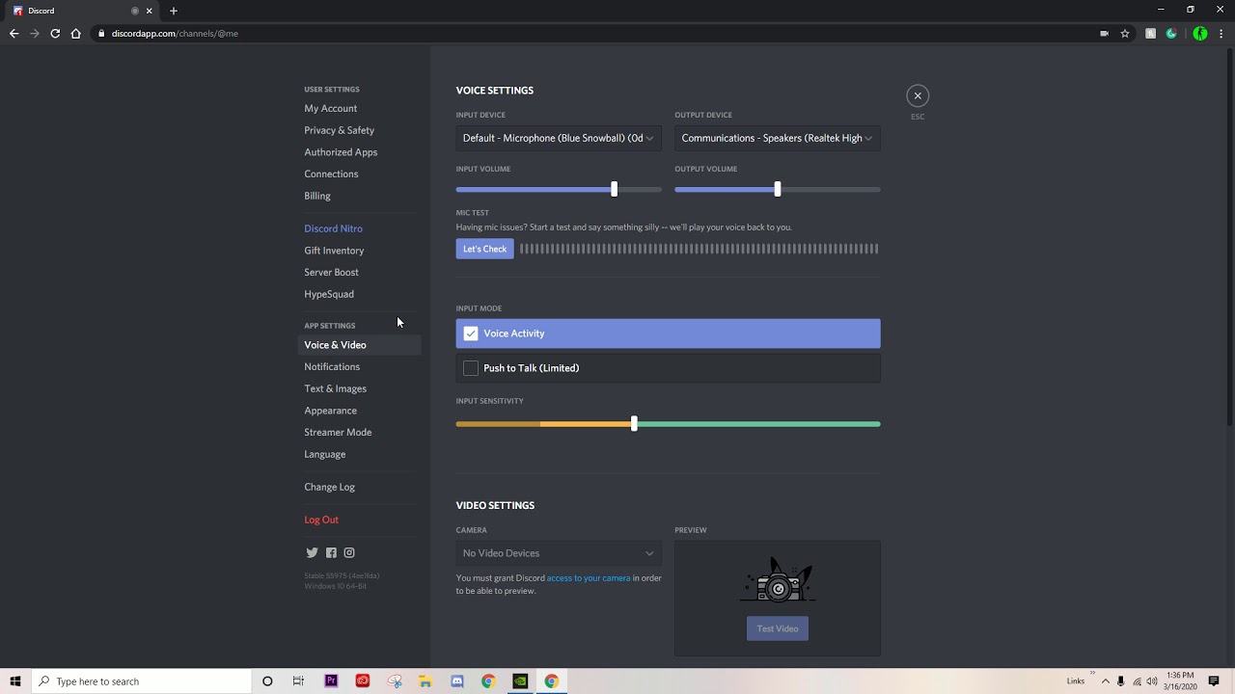Enable Push to Talk (Limited) mode

pyautogui.click(x=668, y=368)
